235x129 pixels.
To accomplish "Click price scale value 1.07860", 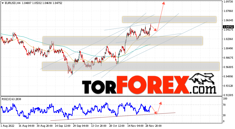I will click(x=228, y=11).
